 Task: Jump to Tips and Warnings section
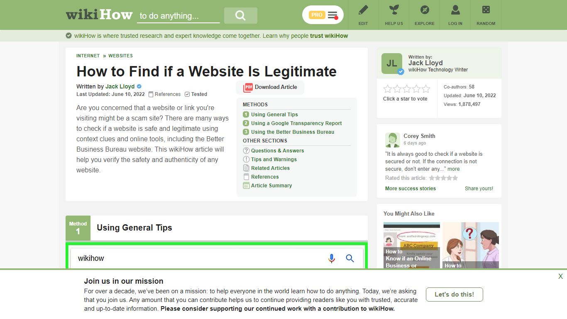274,159
